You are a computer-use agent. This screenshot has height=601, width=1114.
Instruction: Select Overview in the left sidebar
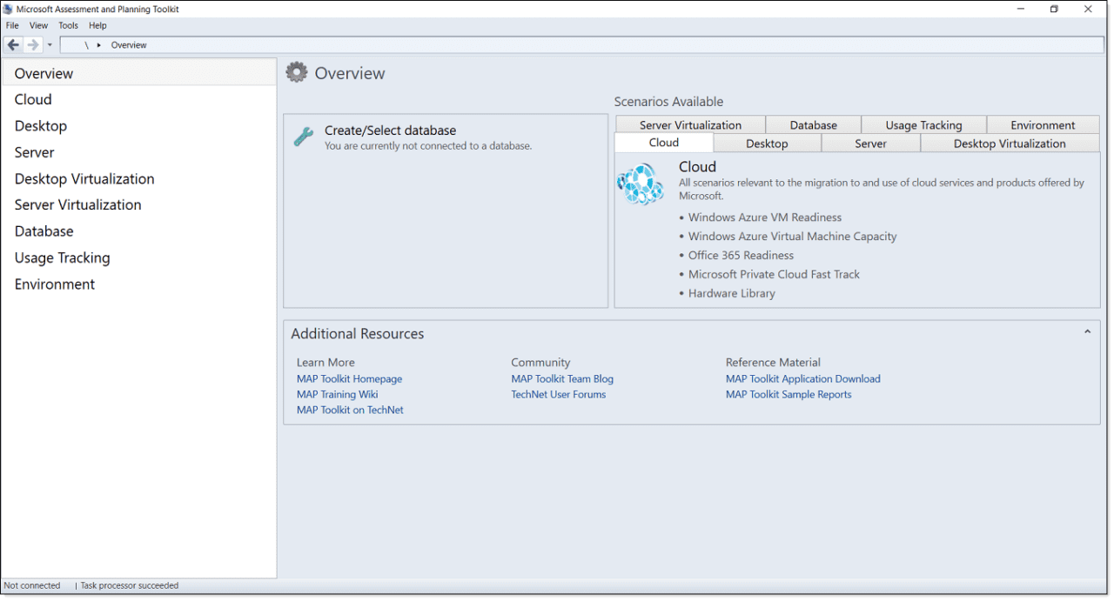click(x=139, y=73)
